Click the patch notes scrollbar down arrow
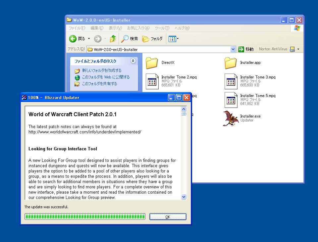Screen dimensions: 318x242 pyautogui.click(x=184, y=197)
